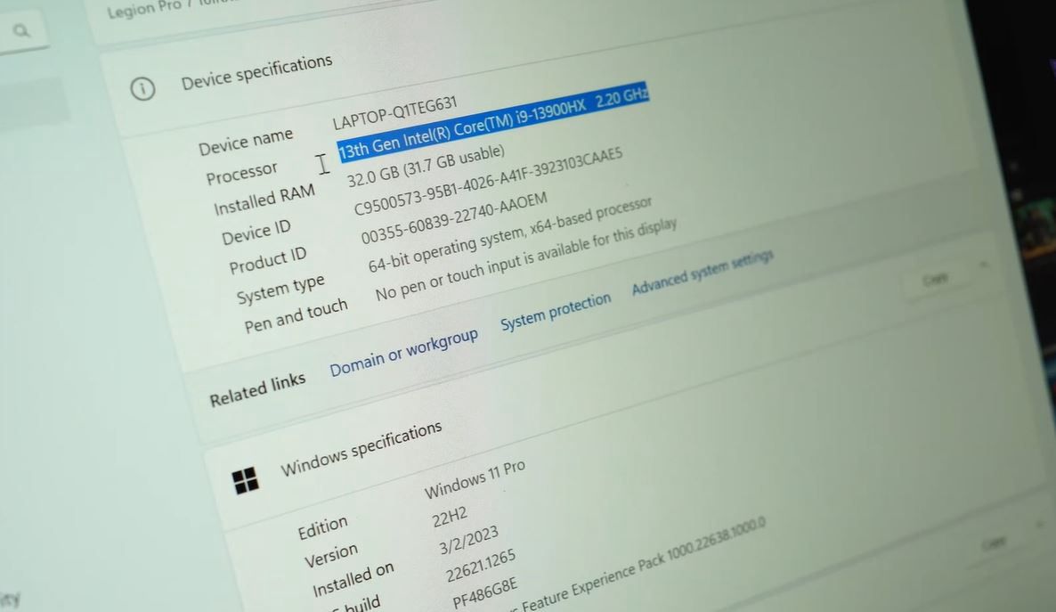Click the Device specifications info icon
The height and width of the screenshot is (612, 1056).
[142, 88]
